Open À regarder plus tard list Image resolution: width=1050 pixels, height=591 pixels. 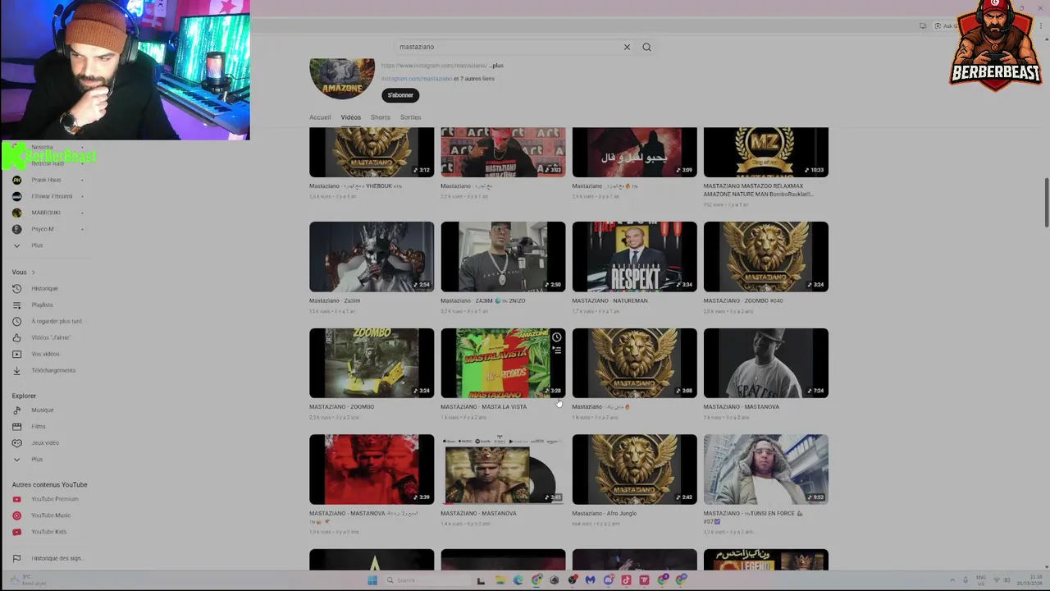(57, 322)
